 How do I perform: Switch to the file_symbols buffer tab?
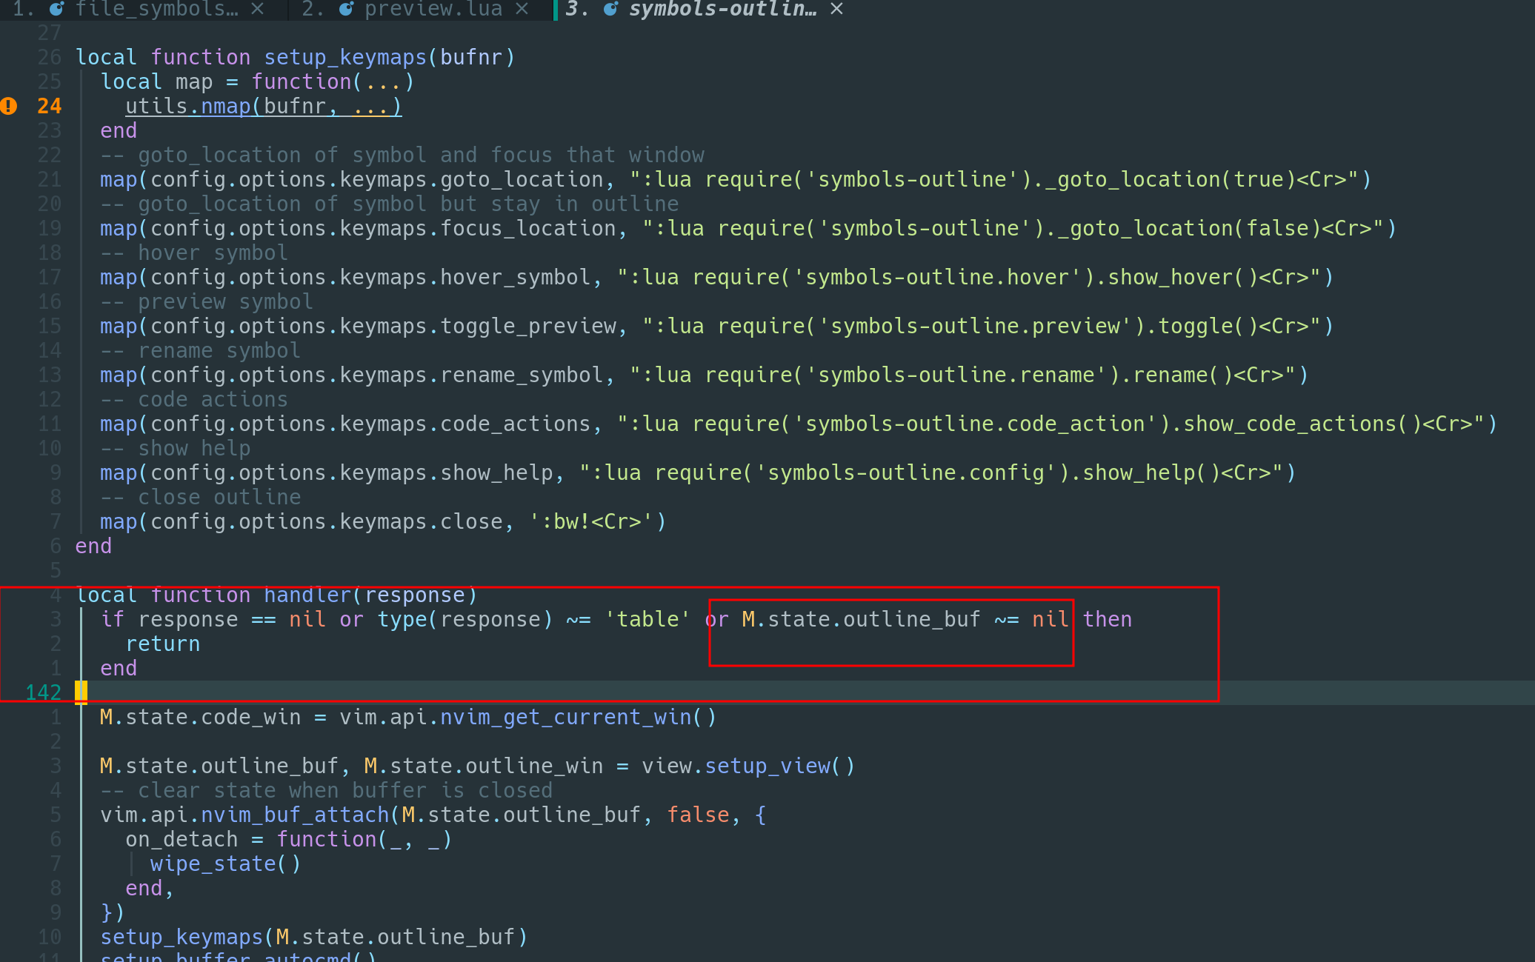(156, 9)
